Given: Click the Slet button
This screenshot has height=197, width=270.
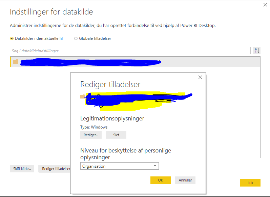Looking at the screenshot, I should (116, 135).
